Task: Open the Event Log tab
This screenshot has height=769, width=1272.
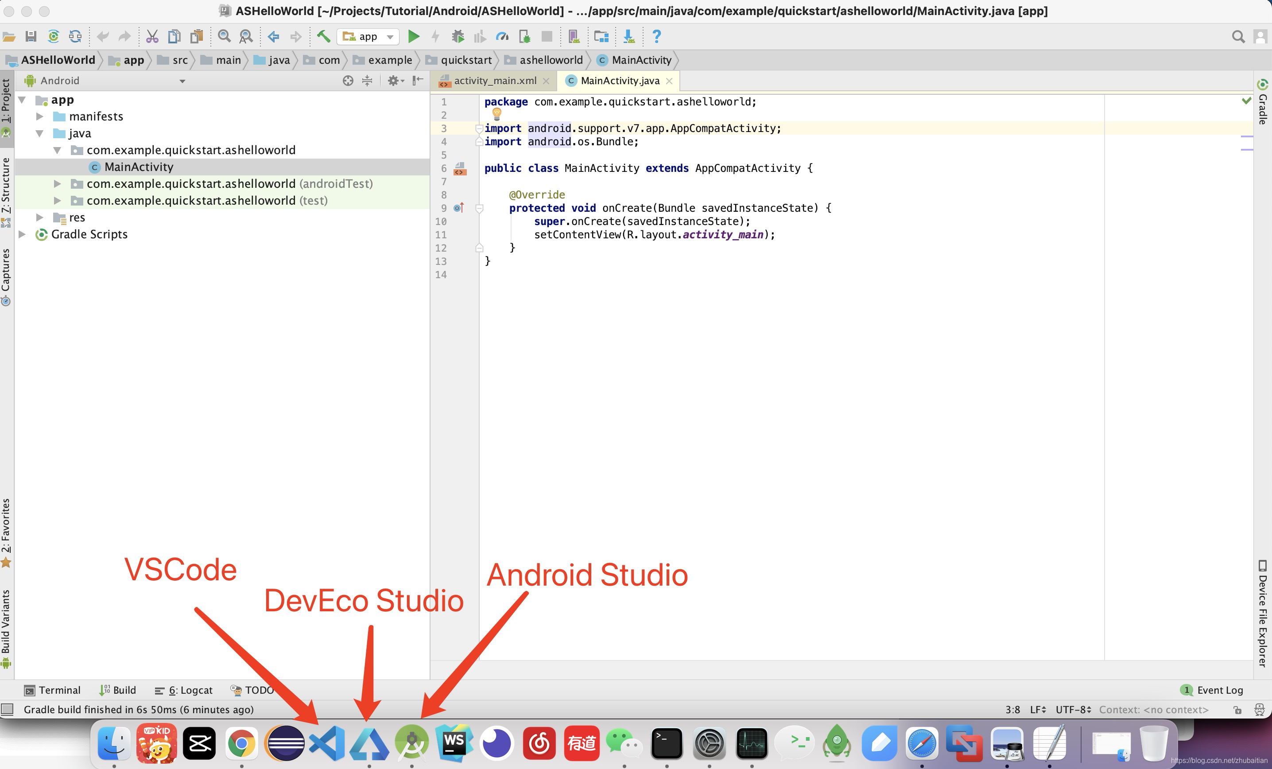Action: pyautogui.click(x=1212, y=691)
